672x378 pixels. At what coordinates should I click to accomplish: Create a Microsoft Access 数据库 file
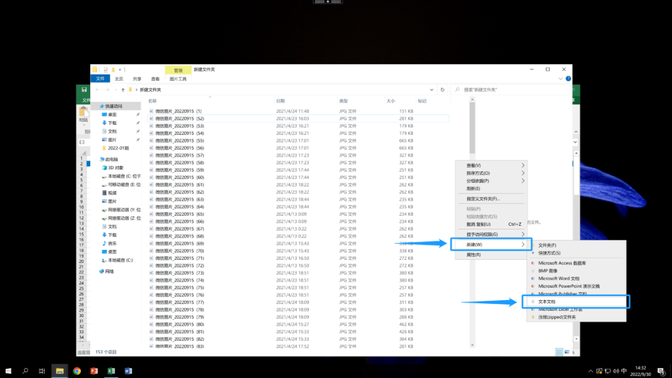pyautogui.click(x=576, y=263)
